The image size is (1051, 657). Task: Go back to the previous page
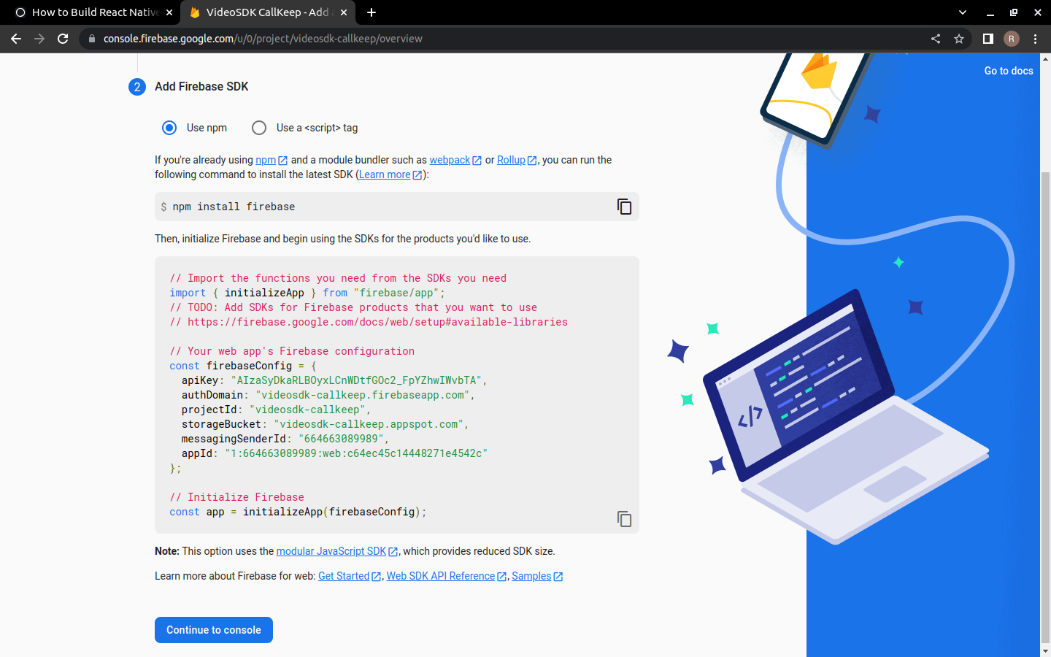coord(16,39)
